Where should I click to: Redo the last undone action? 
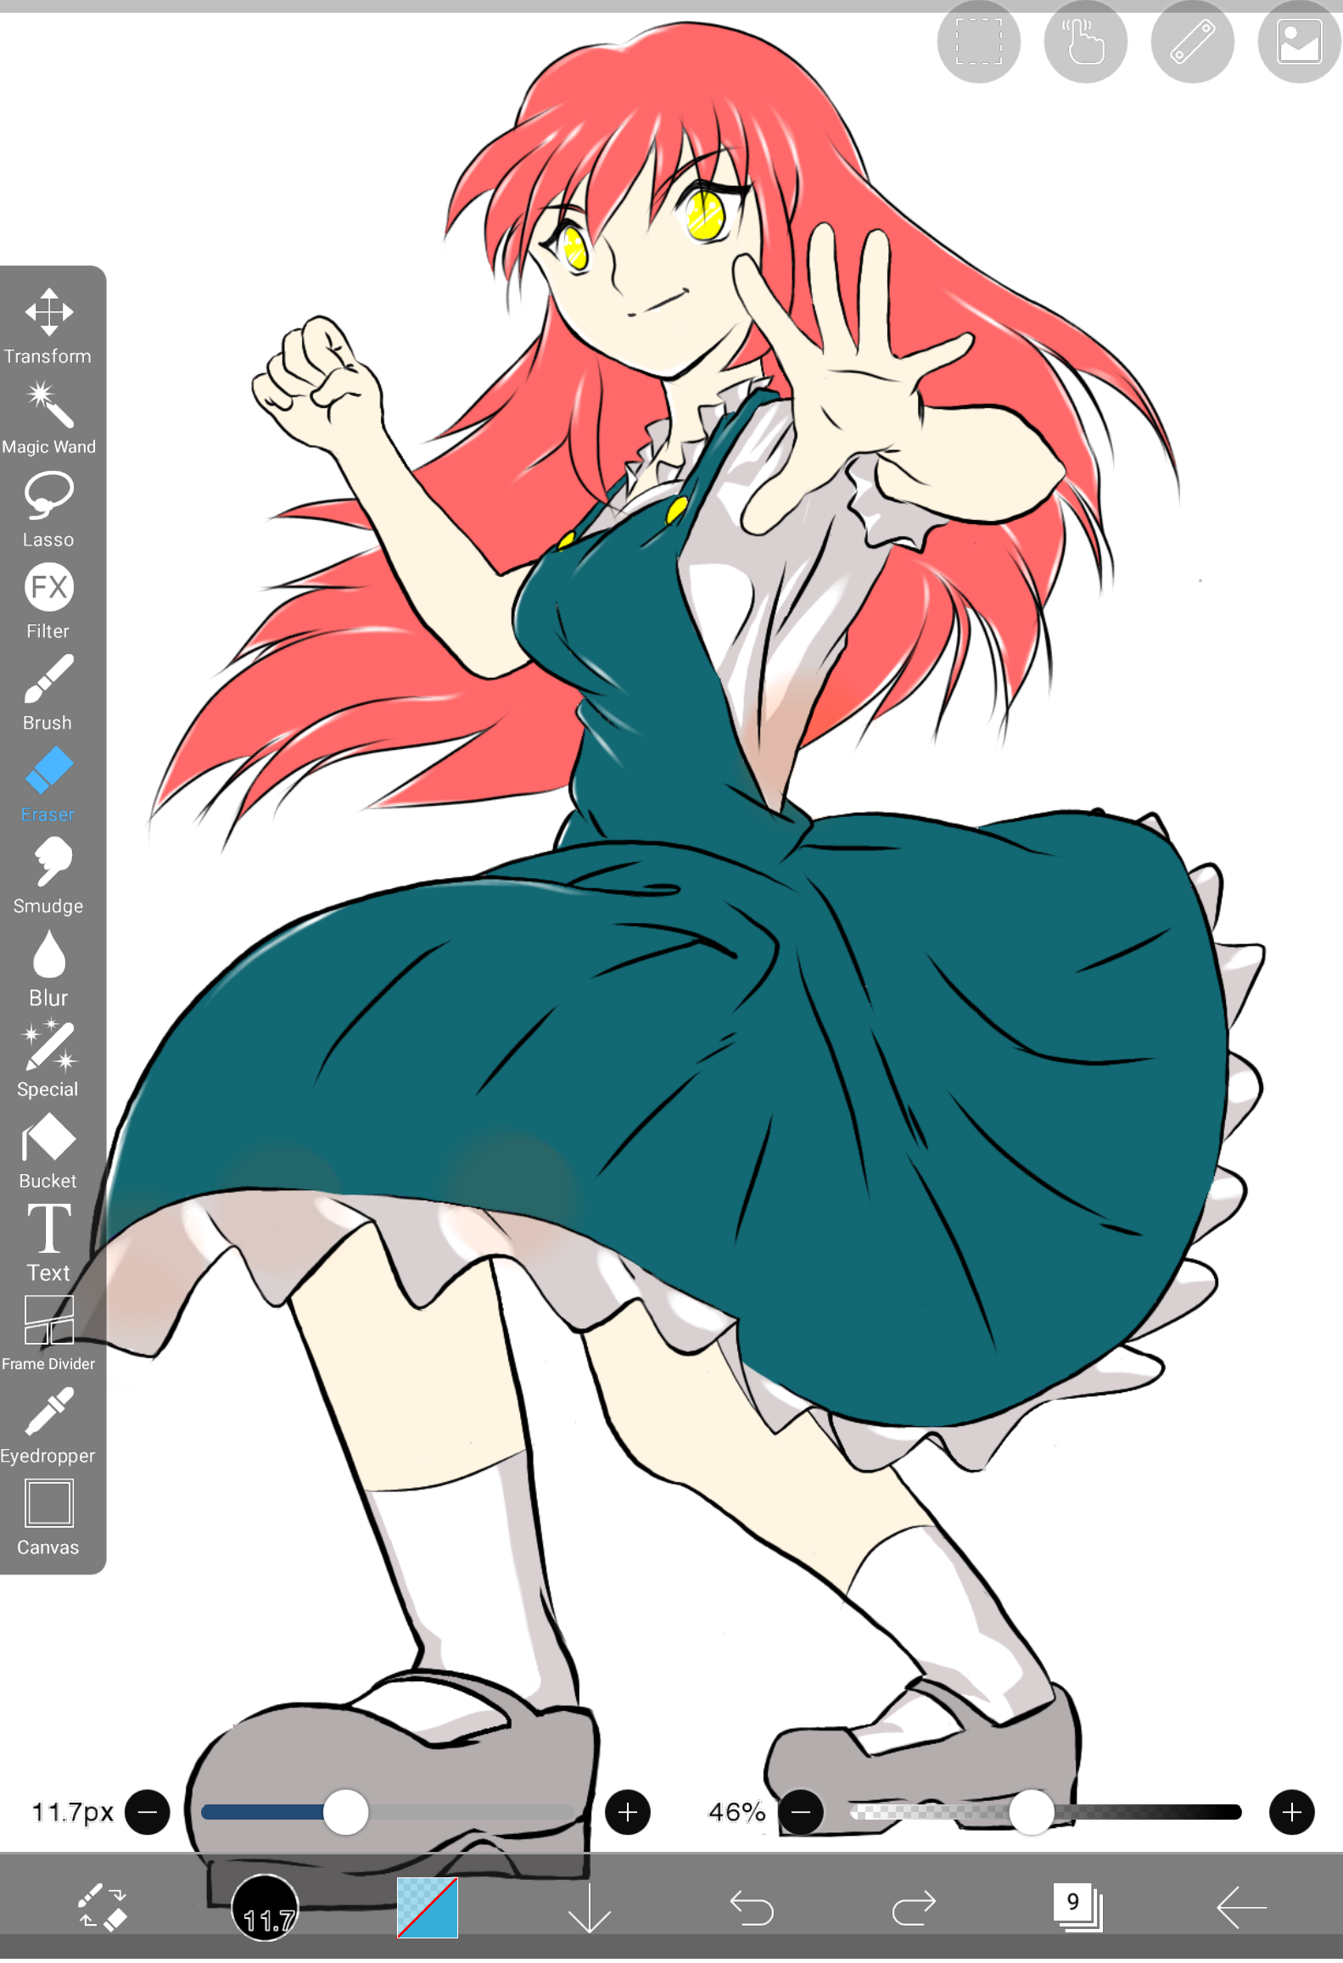point(914,1909)
